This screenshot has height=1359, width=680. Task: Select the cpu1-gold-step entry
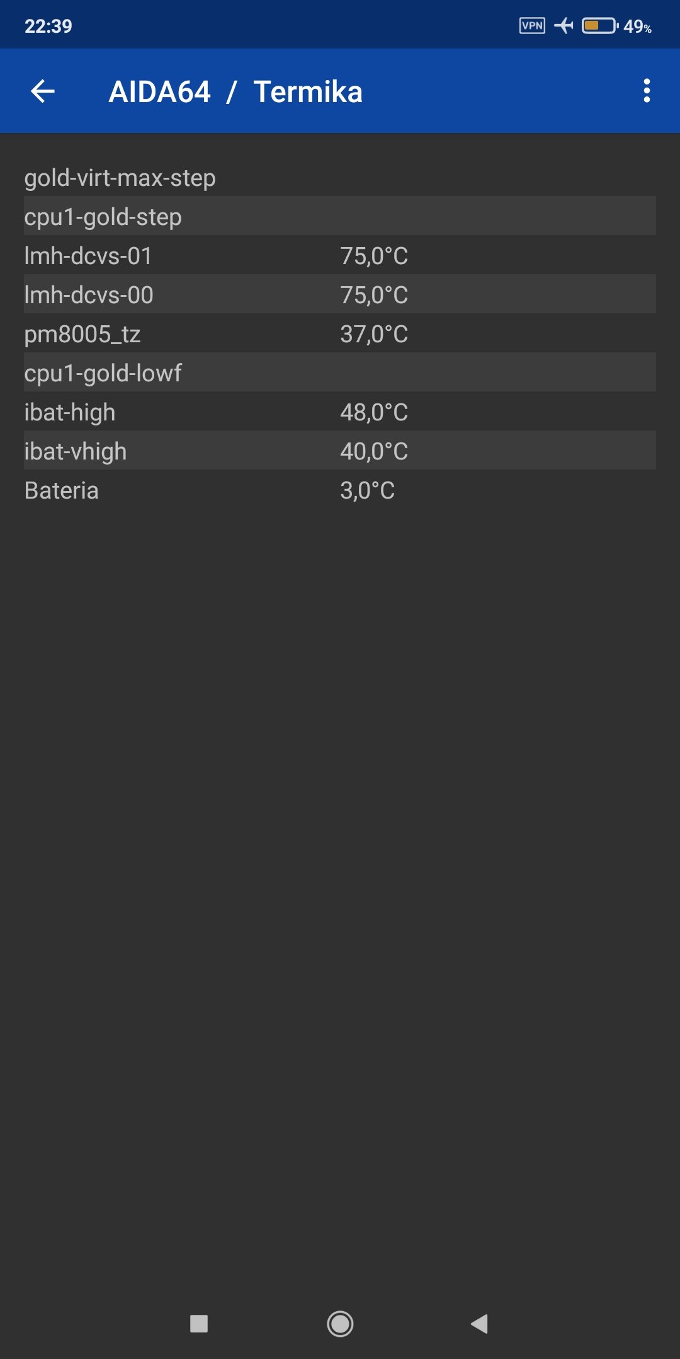pos(340,217)
